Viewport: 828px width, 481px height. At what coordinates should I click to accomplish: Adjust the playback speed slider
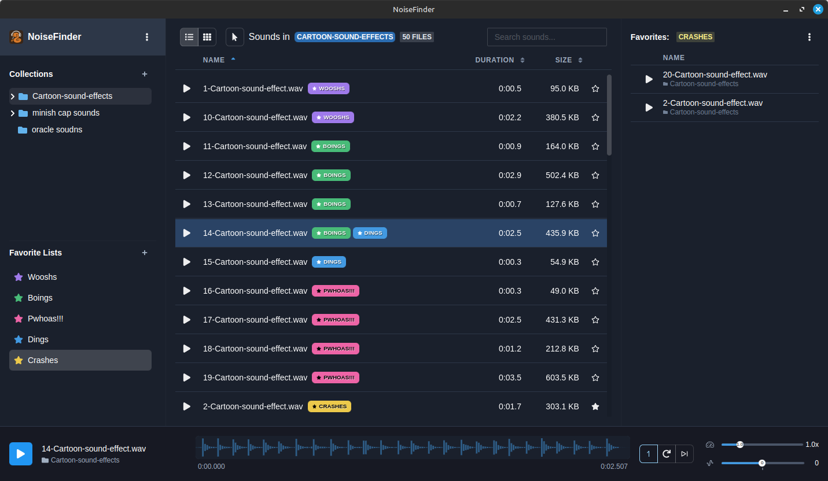pyautogui.click(x=762, y=445)
